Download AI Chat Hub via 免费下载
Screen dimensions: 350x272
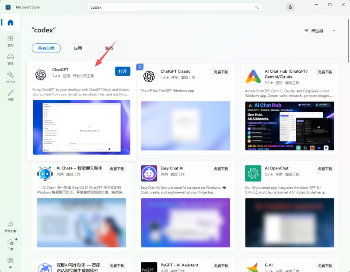pos(325,72)
